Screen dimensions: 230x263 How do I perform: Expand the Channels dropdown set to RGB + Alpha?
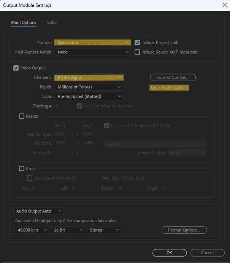click(89, 77)
